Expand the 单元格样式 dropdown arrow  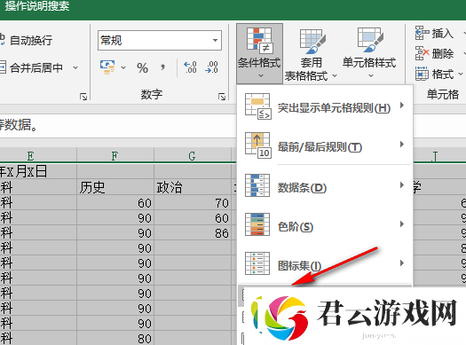(x=371, y=75)
